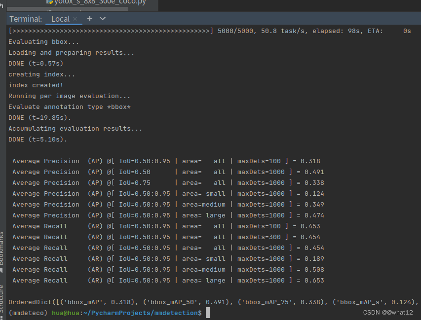This screenshot has height=320, width=421.
Task: Click the AR large area value 0.653
Action: [314, 281]
